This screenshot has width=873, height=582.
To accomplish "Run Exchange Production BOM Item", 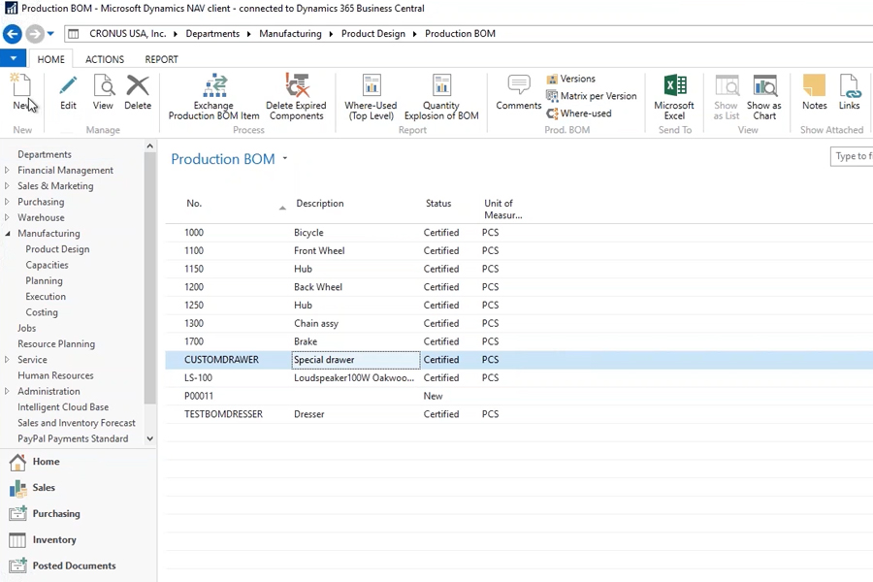I will [213, 96].
